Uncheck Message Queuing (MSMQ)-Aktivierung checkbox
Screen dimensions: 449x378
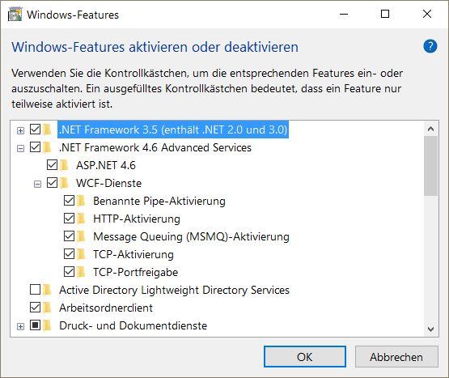[69, 236]
